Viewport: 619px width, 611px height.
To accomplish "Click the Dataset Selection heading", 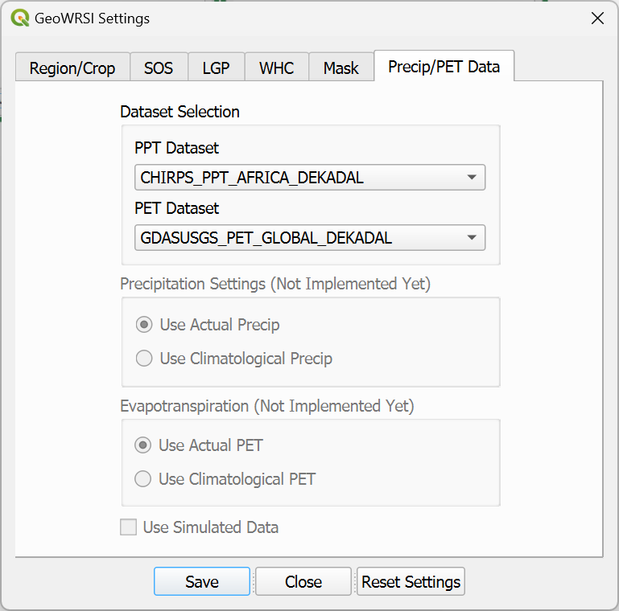I will (x=180, y=112).
